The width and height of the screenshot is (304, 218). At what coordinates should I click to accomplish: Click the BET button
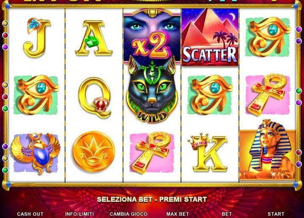(x=227, y=214)
